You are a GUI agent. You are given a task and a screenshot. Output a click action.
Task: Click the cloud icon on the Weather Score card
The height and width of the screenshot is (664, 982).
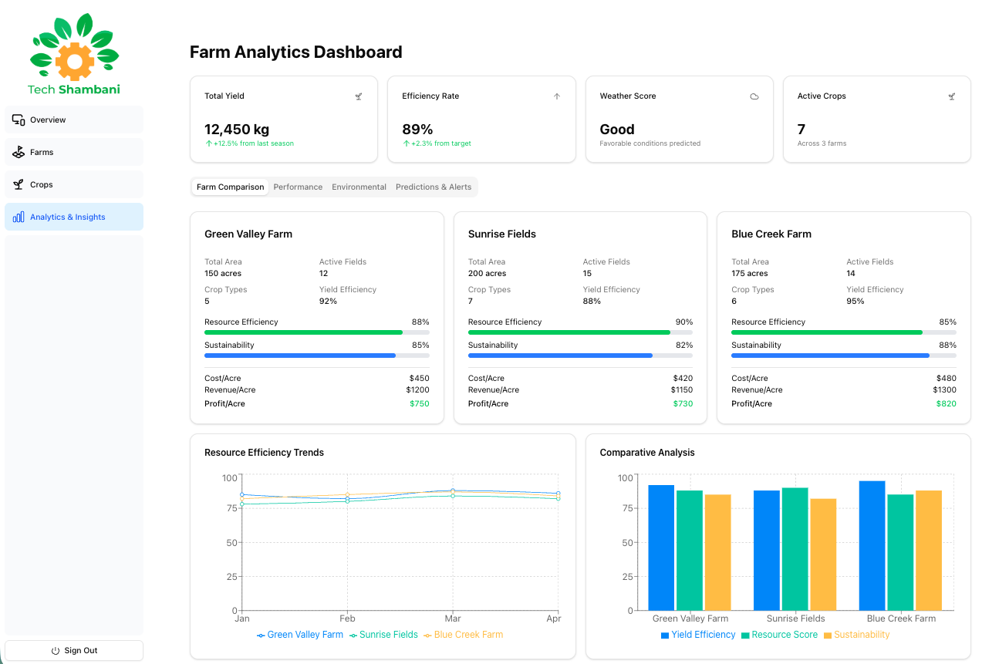pyautogui.click(x=754, y=96)
